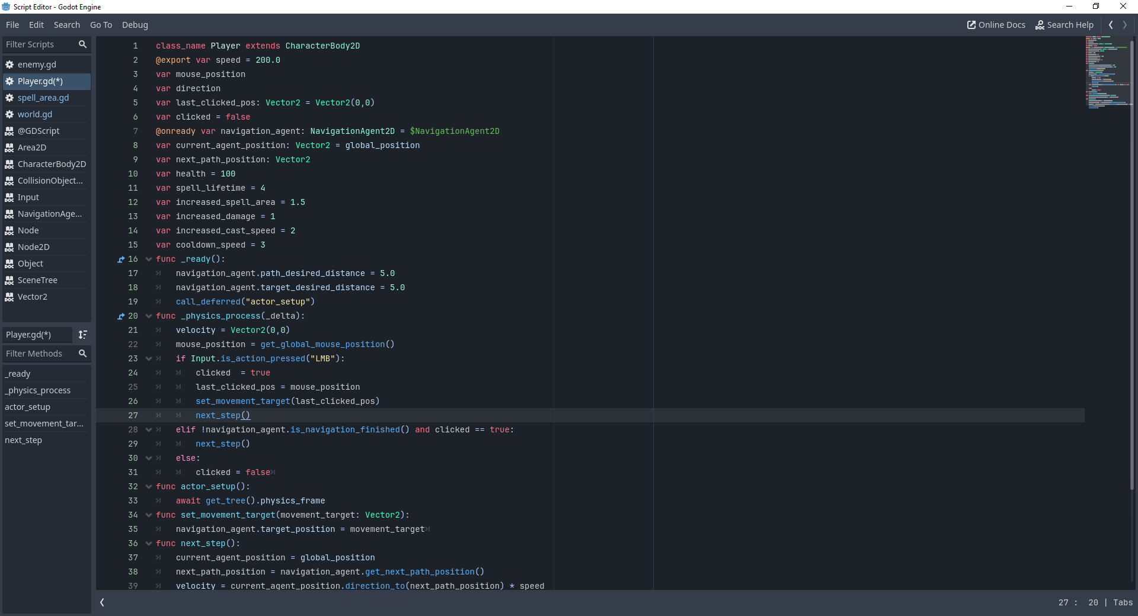Viewport: 1138px width, 616px height.
Task: Click the gear icon beside spell_area.gd
Action: coord(9,98)
